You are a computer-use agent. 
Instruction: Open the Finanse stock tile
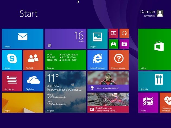click(x=65, y=60)
